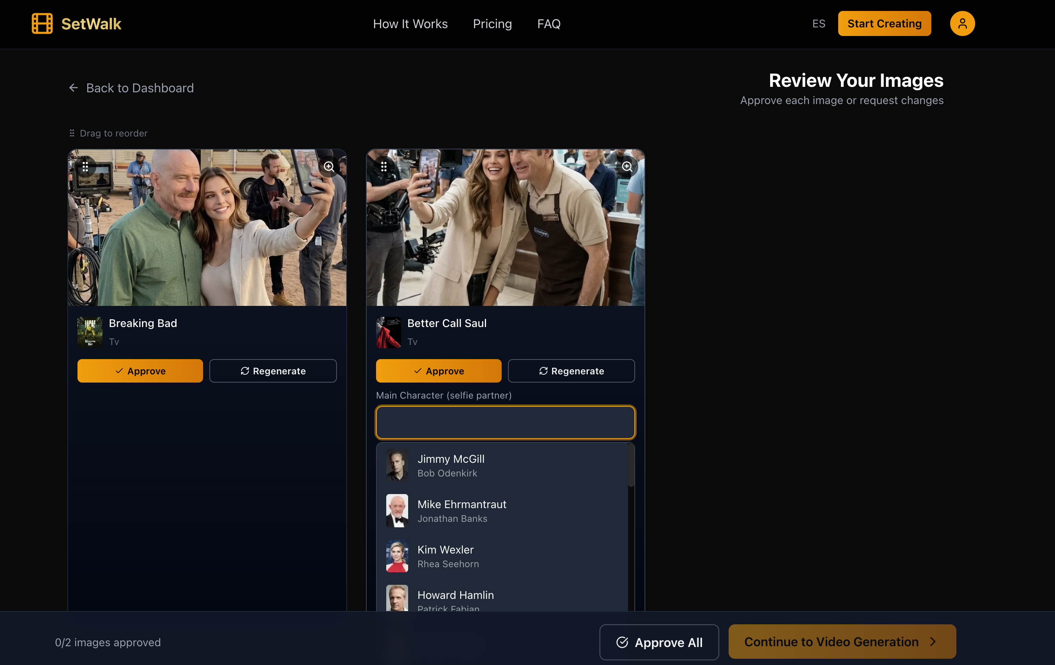
Task: Click drag handle on Breaking Bad image
Action: point(85,167)
